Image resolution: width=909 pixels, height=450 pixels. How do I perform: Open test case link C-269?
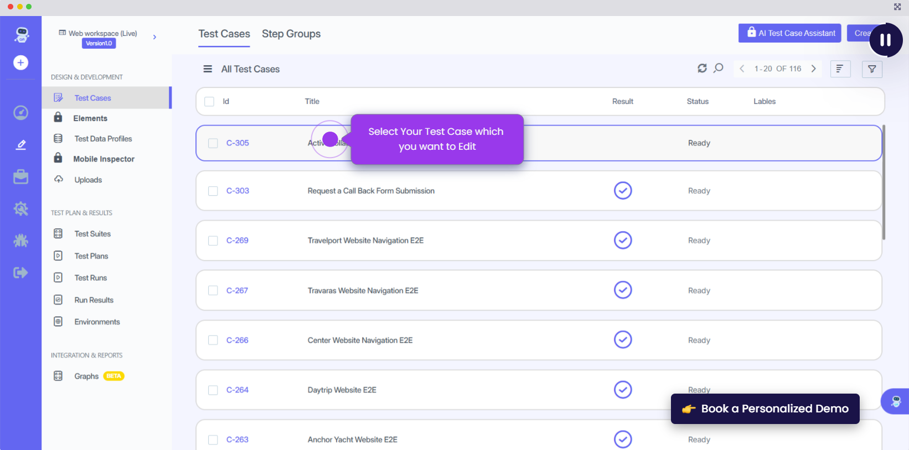(x=237, y=240)
